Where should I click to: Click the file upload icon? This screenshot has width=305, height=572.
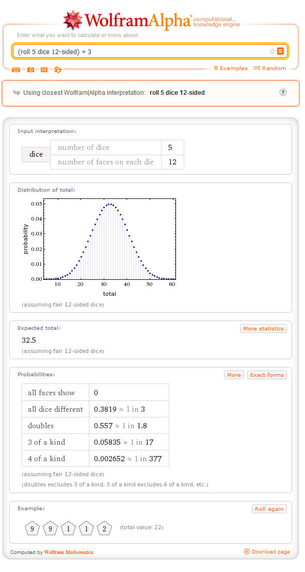(58, 70)
